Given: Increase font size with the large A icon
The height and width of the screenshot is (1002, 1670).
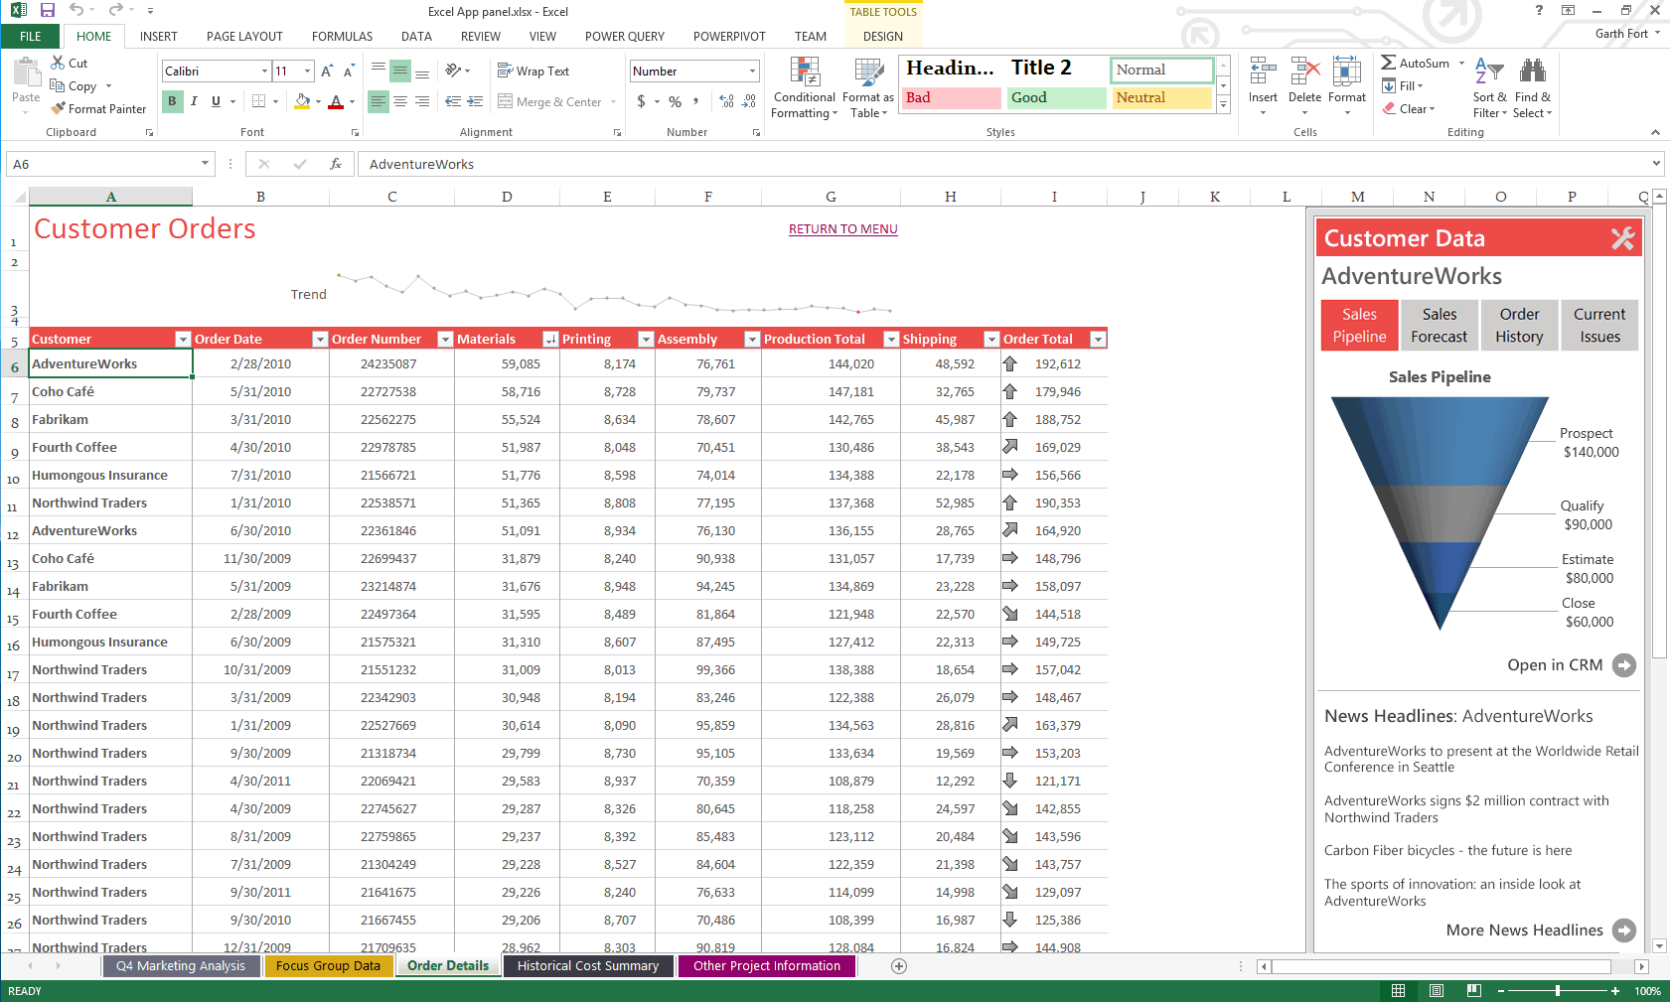Looking at the screenshot, I should 327,72.
